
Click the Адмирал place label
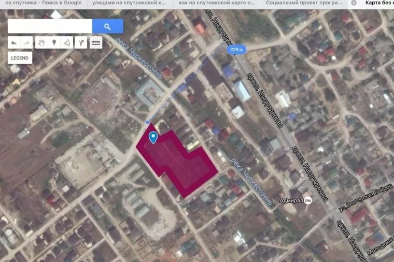(x=291, y=200)
